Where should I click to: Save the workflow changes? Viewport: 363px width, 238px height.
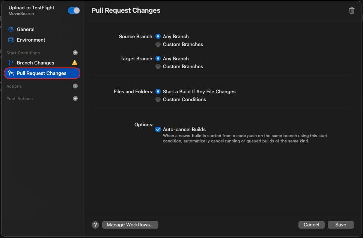(340, 225)
